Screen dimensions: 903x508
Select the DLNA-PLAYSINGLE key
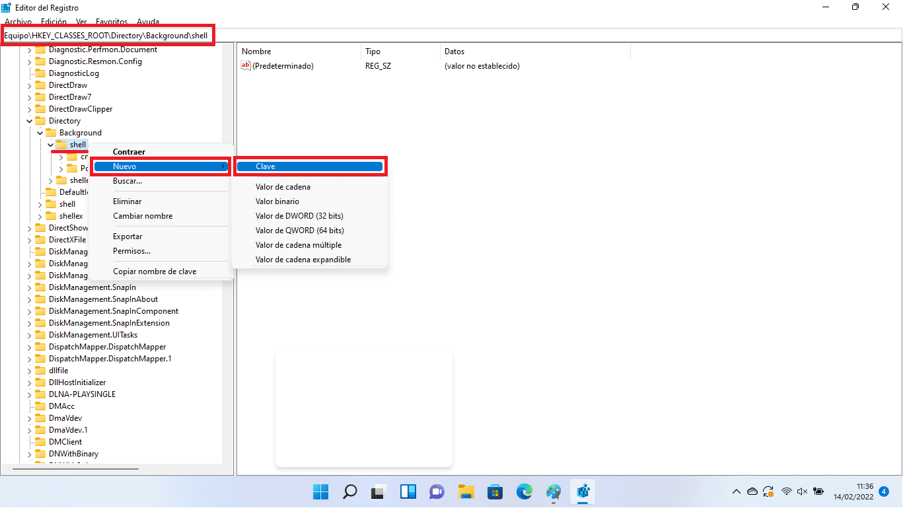click(82, 394)
